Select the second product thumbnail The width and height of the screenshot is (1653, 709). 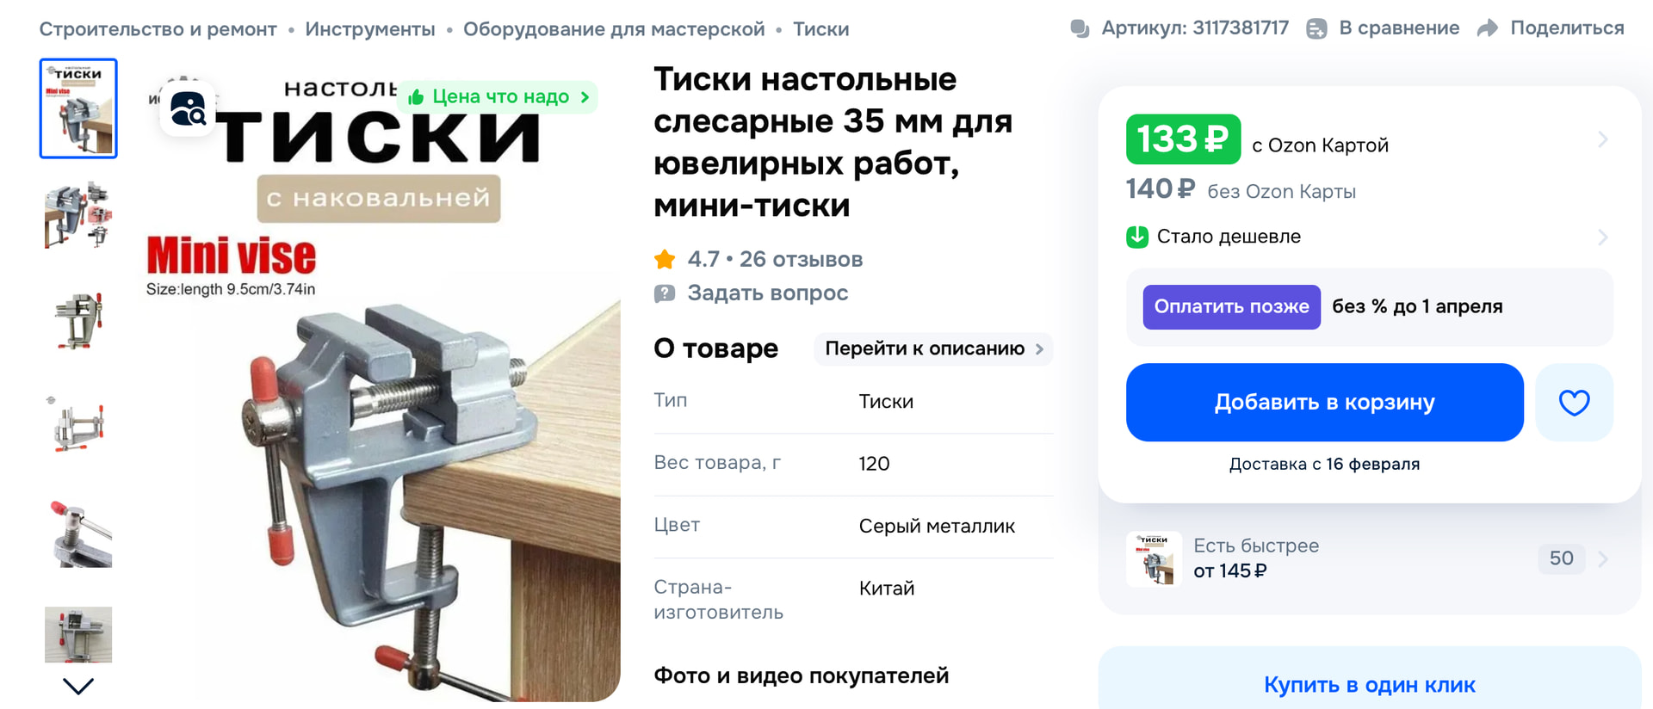coord(78,215)
